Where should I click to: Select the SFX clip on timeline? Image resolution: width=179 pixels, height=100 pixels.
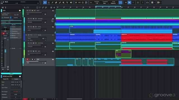point(123,54)
